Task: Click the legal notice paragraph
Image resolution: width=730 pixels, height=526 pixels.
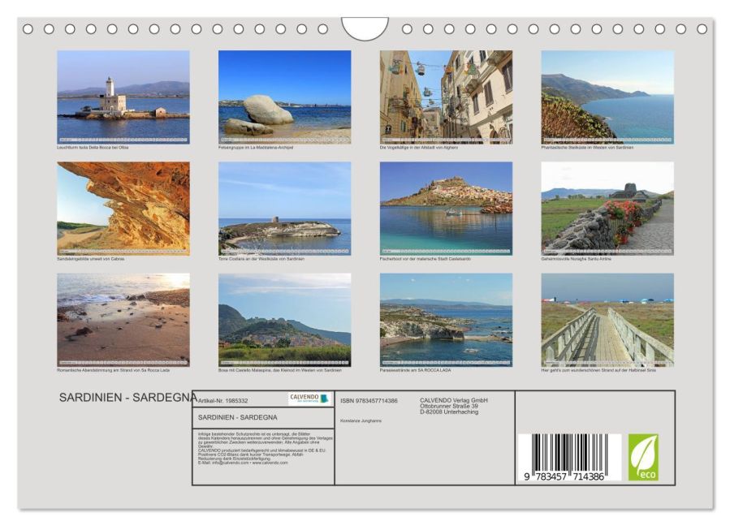Action: (x=266, y=449)
